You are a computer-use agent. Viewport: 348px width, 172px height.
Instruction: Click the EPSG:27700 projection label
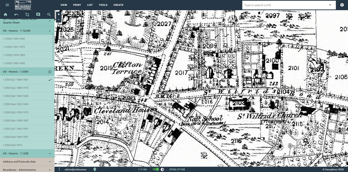177,169
